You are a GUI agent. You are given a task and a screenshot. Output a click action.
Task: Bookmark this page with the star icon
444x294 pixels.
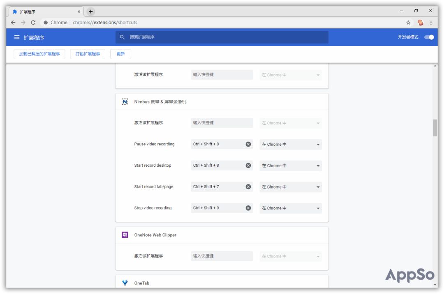[x=408, y=22]
